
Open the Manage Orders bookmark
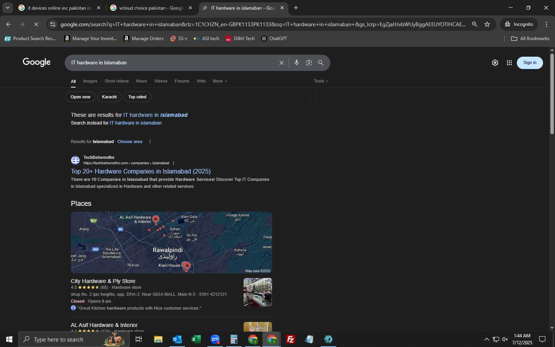tap(143, 39)
